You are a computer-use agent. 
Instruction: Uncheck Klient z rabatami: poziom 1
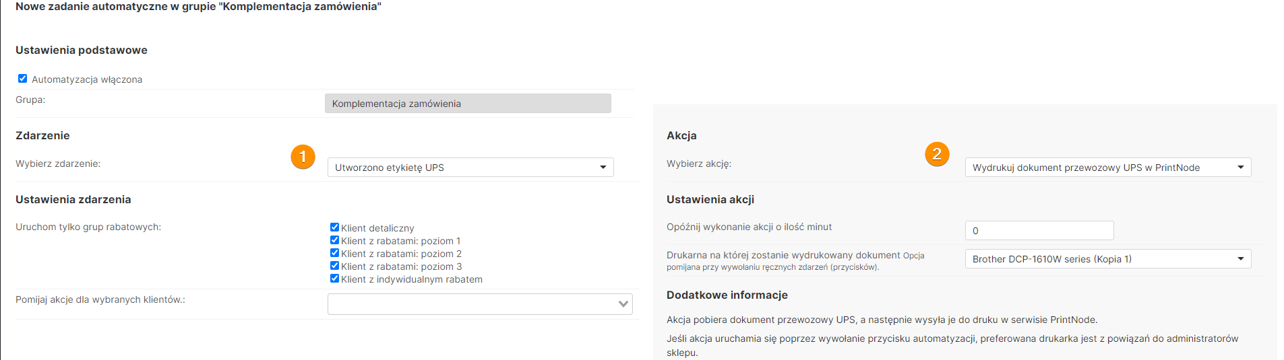[x=334, y=240]
